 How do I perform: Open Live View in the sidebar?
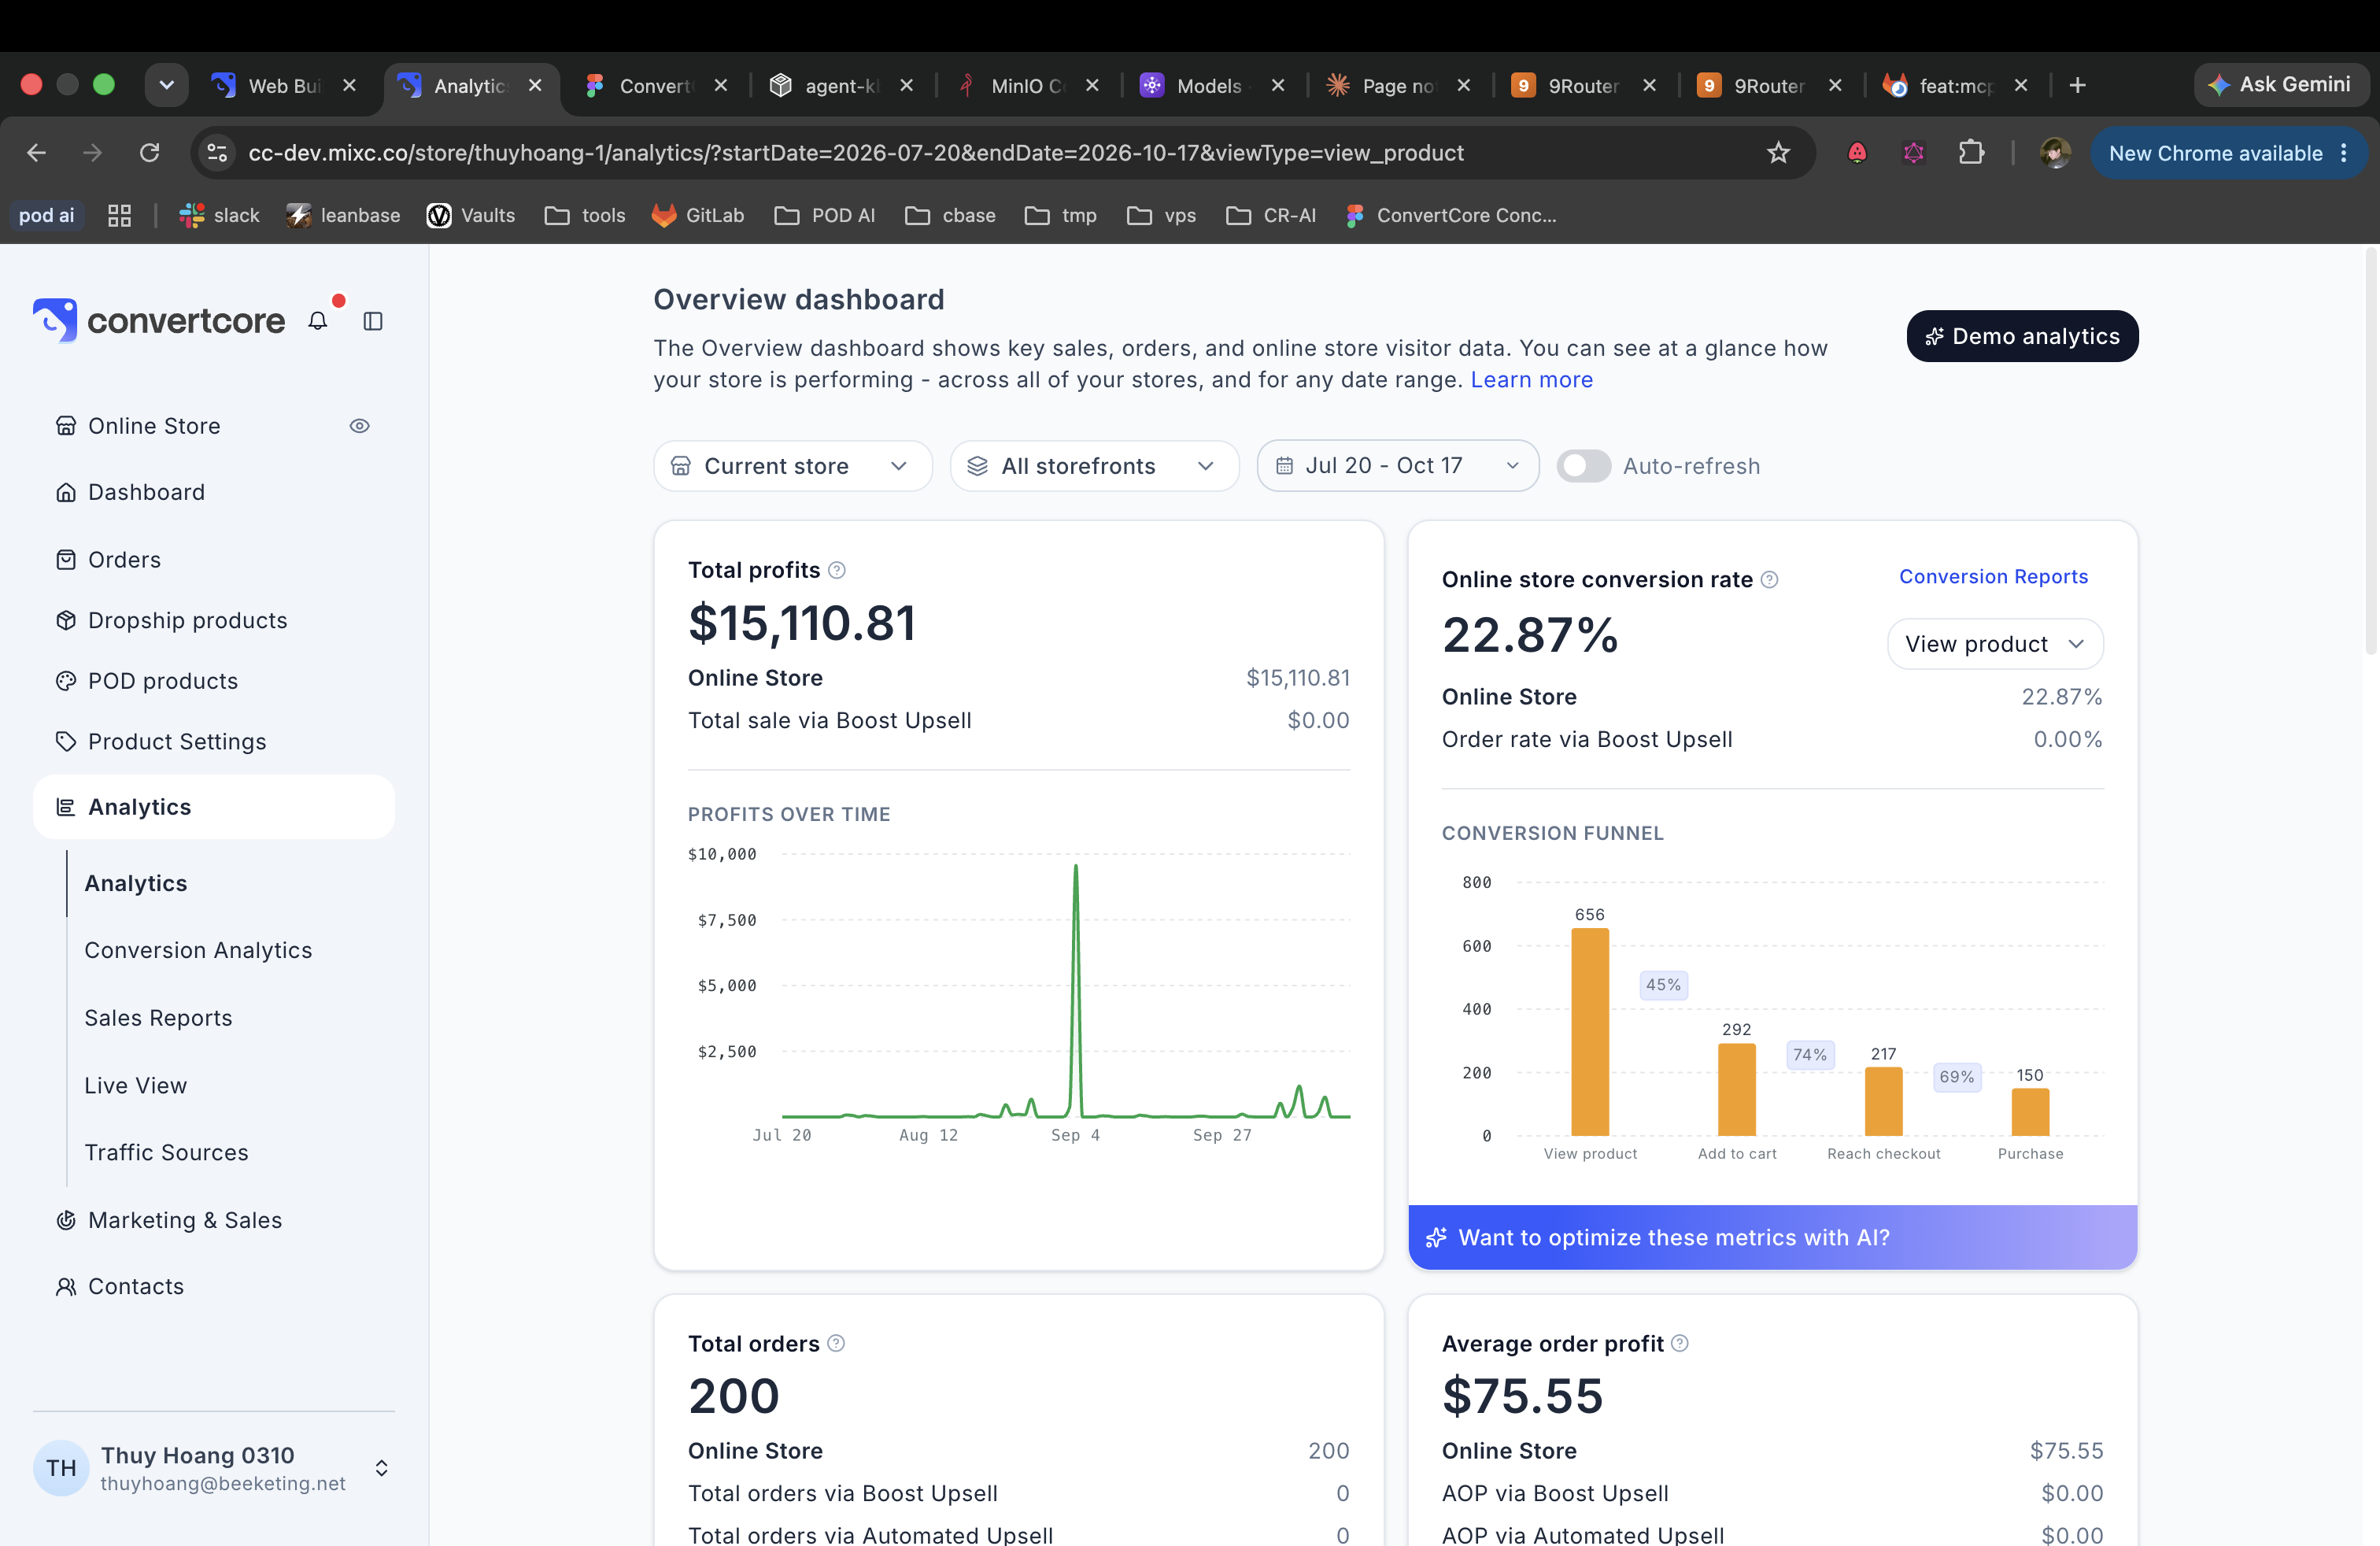coord(135,1086)
